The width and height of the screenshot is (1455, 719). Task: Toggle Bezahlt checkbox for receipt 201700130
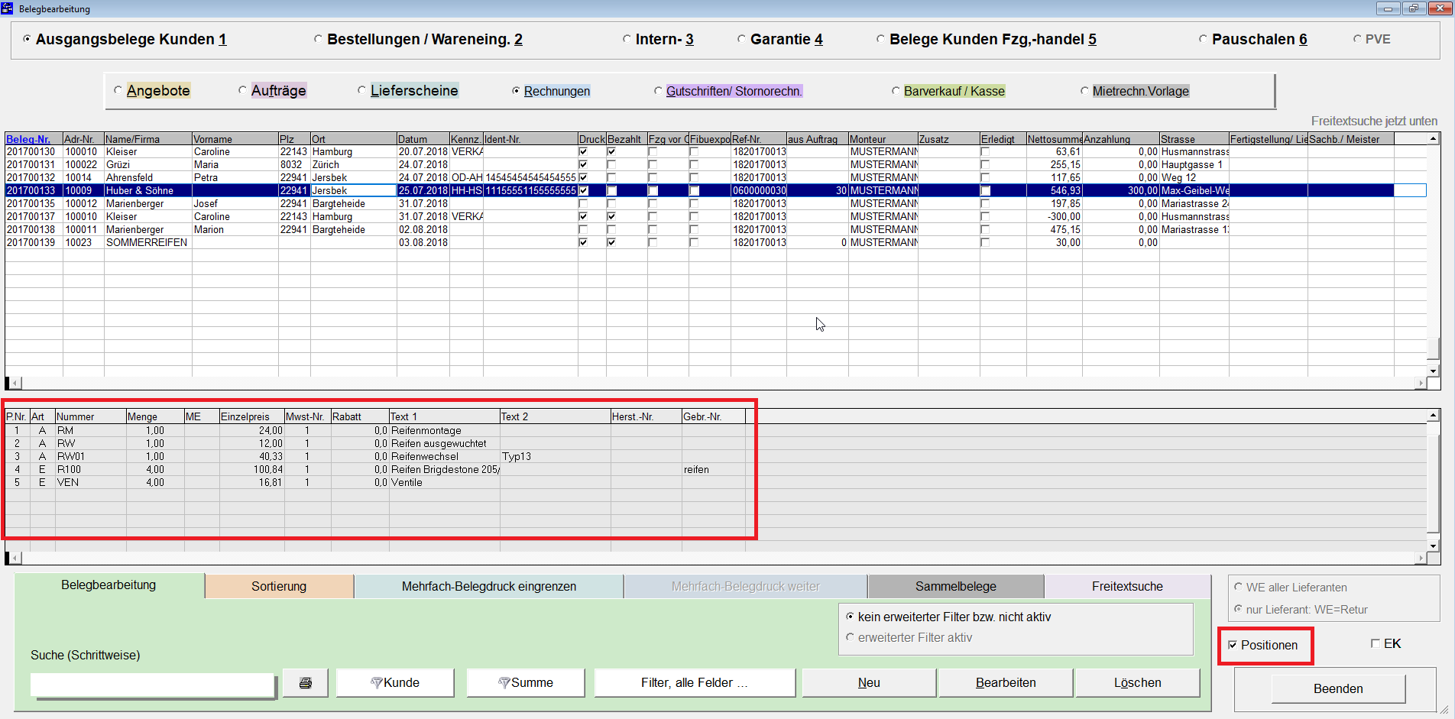click(x=611, y=151)
